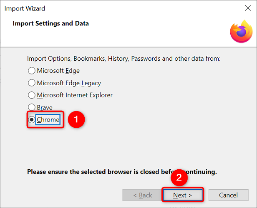
Task: Click the Microsoft Edge Legacy text label
Action: point(69,83)
